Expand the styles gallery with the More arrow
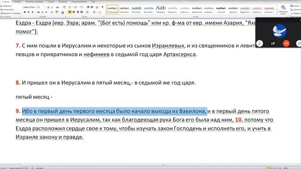The width and height of the screenshot is (301, 169). click(x=277, y=13)
